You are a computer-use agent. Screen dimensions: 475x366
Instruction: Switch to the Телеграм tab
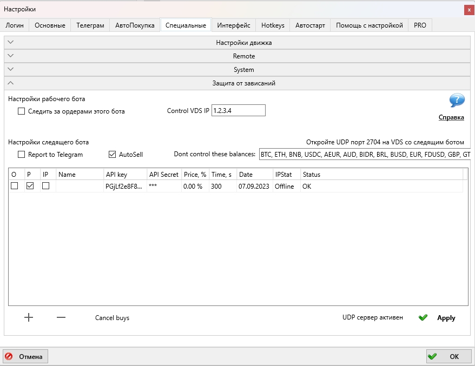point(90,25)
